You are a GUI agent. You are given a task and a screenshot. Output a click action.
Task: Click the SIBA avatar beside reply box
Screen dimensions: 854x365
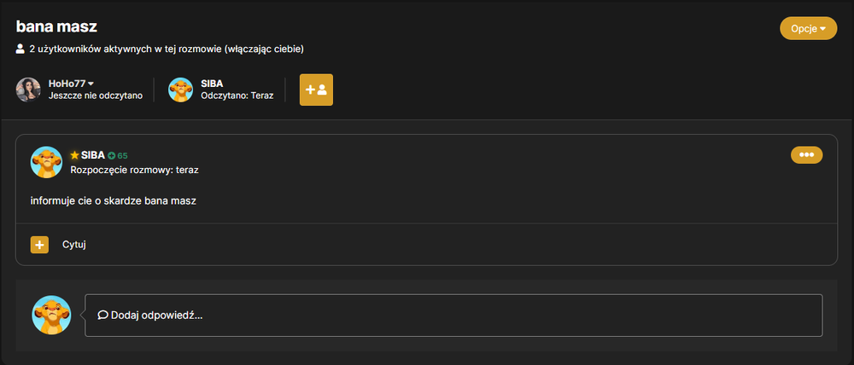tap(52, 315)
